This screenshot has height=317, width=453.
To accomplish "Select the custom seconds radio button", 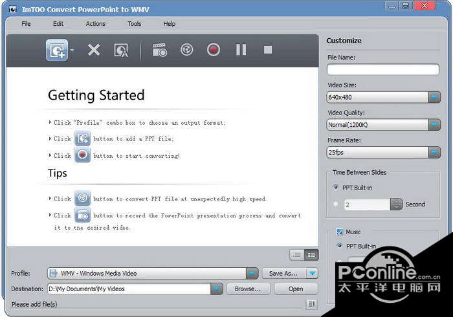I will click(x=336, y=204).
